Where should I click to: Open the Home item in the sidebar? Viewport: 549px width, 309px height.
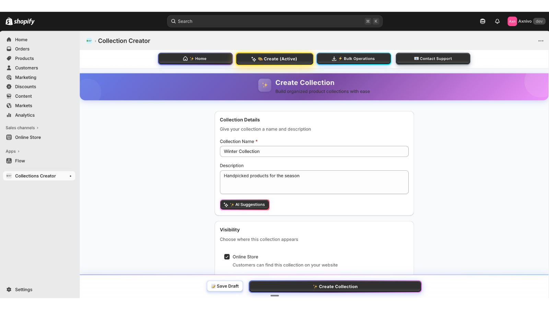(21, 39)
